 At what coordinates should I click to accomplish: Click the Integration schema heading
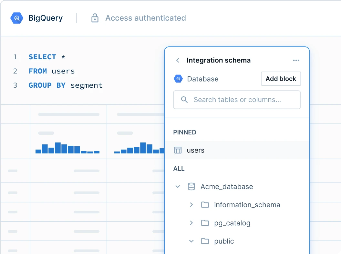tap(219, 60)
